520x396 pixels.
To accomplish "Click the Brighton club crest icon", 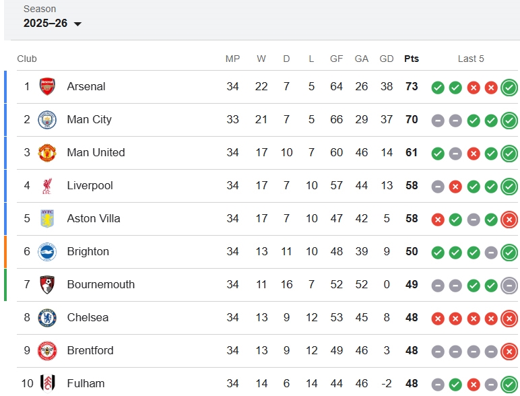I will point(47,251).
